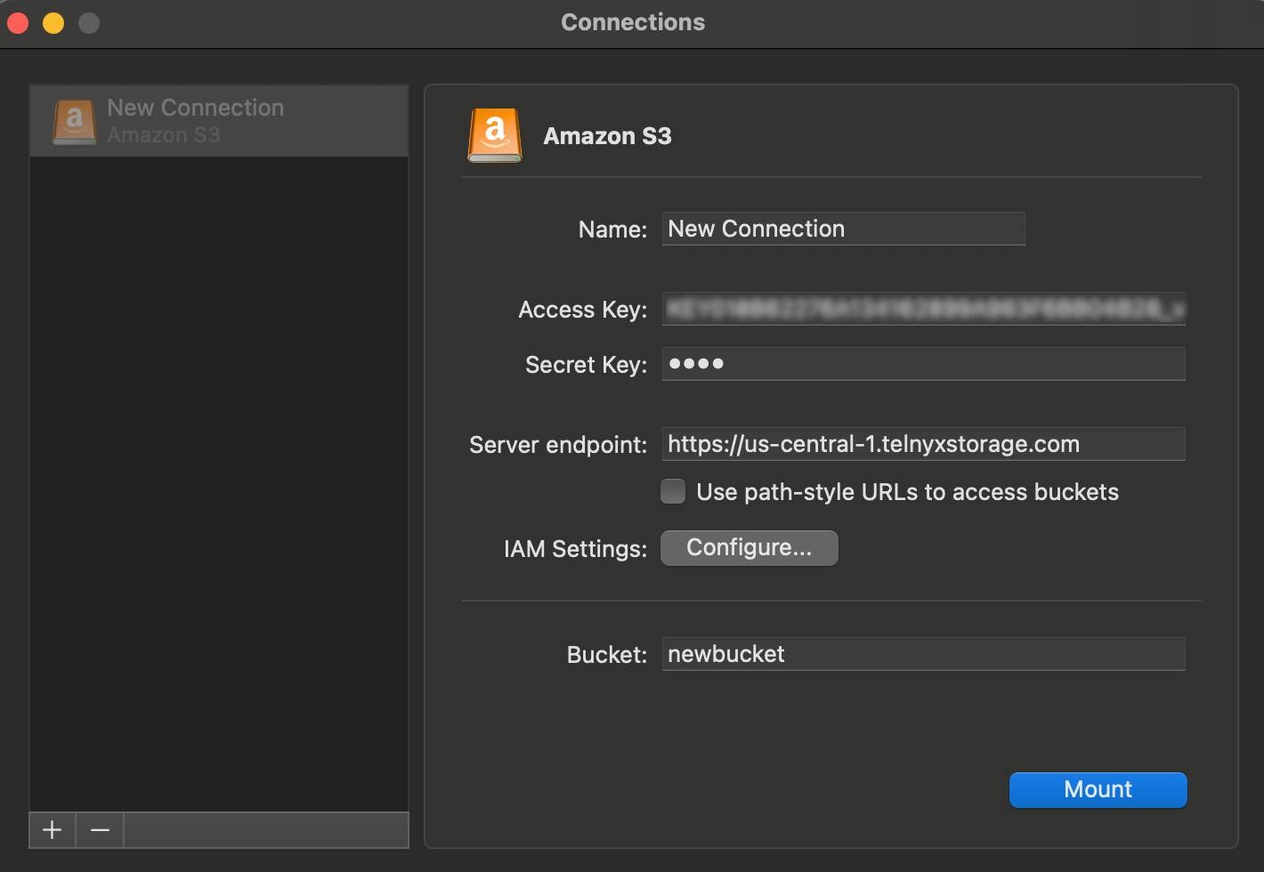
Task: Click the Amazon S3 drive icon in sidebar
Action: point(74,122)
